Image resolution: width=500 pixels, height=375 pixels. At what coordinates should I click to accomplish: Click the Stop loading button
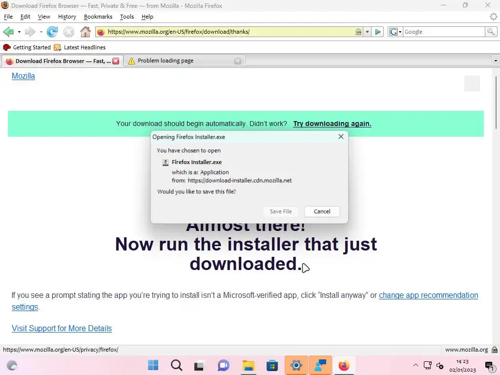coord(68,32)
